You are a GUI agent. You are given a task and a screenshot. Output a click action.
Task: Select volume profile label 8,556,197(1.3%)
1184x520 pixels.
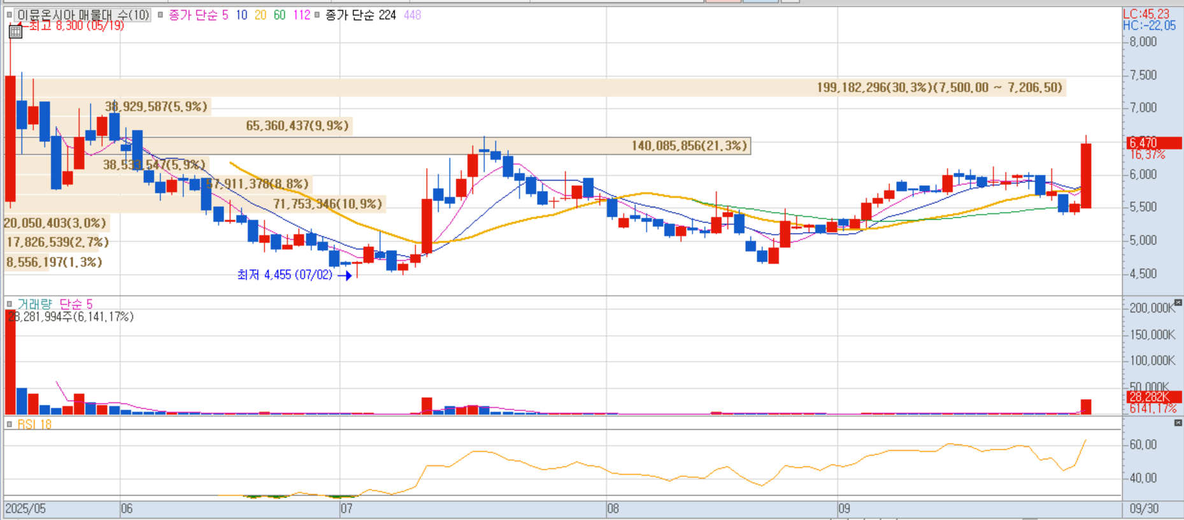point(54,262)
